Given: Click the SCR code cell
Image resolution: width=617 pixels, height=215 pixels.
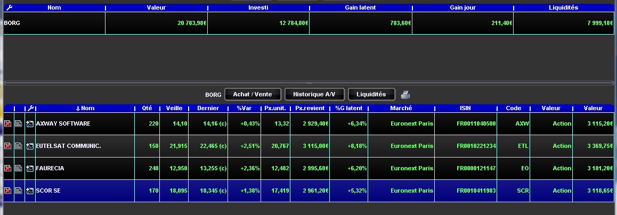Looking at the screenshot, I should coord(513,191).
